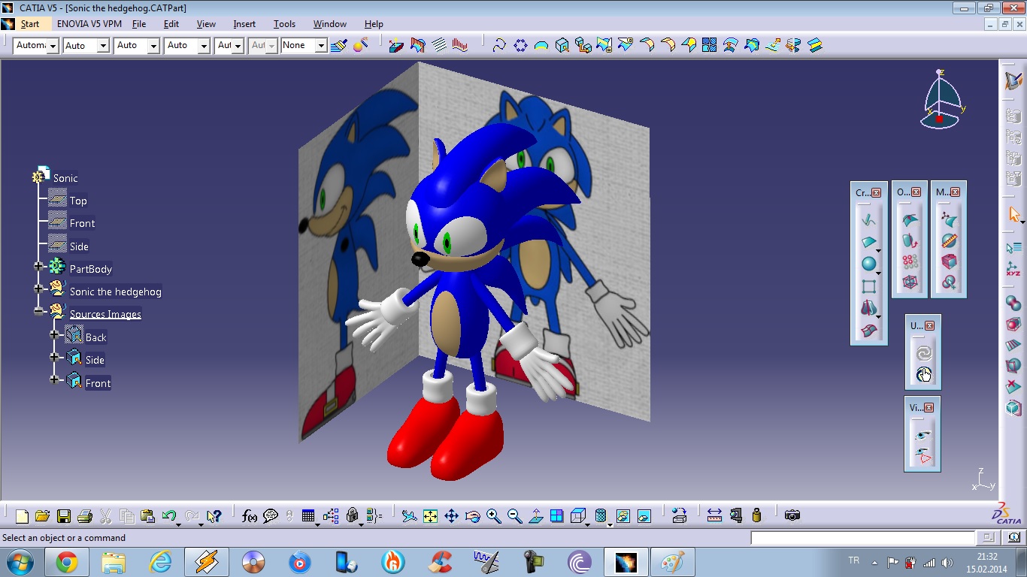Open the Window menu

click(x=329, y=24)
